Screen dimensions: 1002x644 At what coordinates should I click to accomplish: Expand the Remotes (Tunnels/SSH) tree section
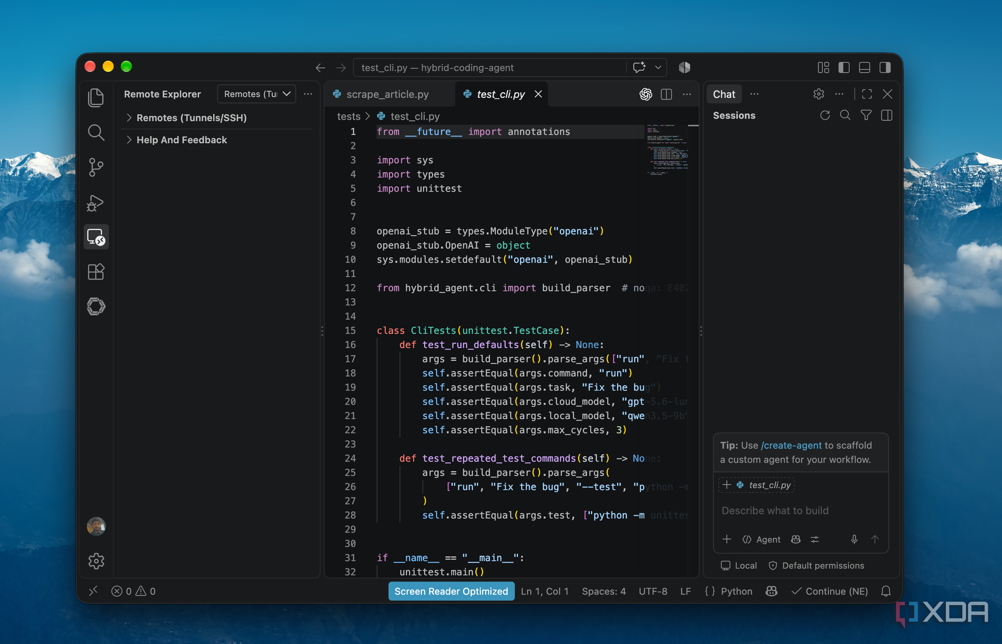pyautogui.click(x=191, y=118)
